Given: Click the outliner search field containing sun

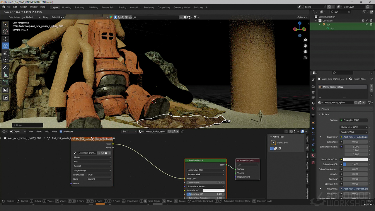Looking at the screenshot, I should tap(340, 12).
